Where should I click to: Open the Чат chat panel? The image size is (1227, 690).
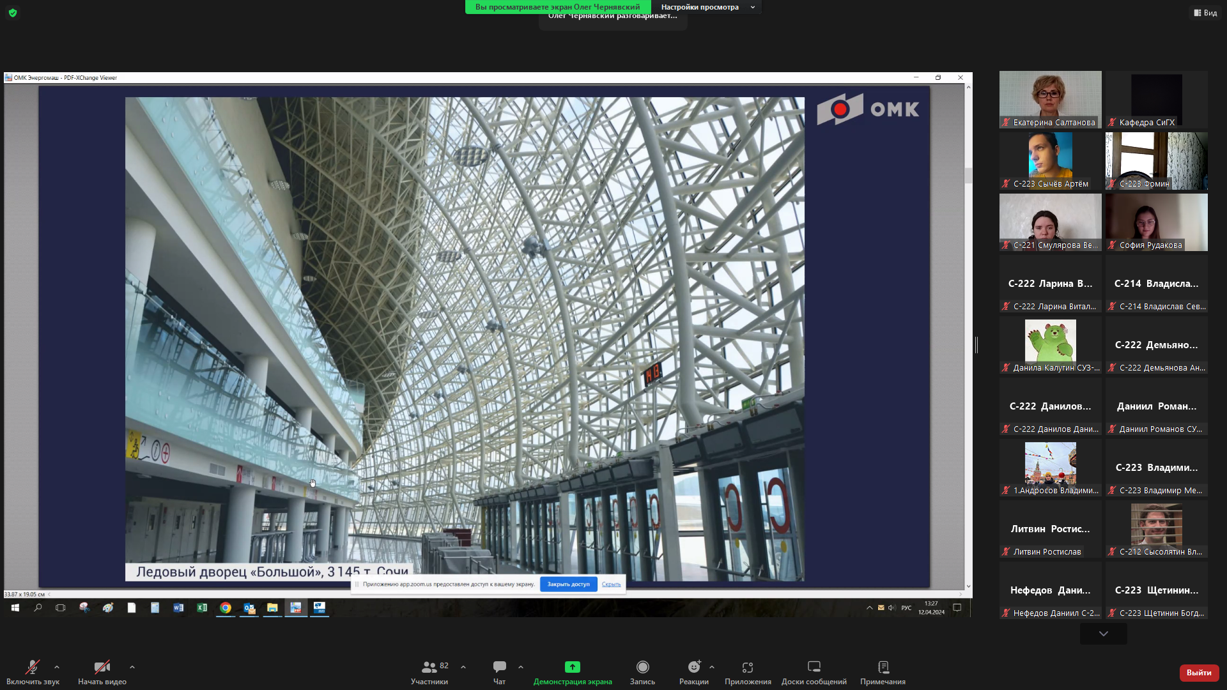click(500, 672)
